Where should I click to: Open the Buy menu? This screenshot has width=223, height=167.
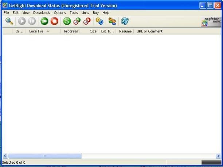[x=96, y=13]
